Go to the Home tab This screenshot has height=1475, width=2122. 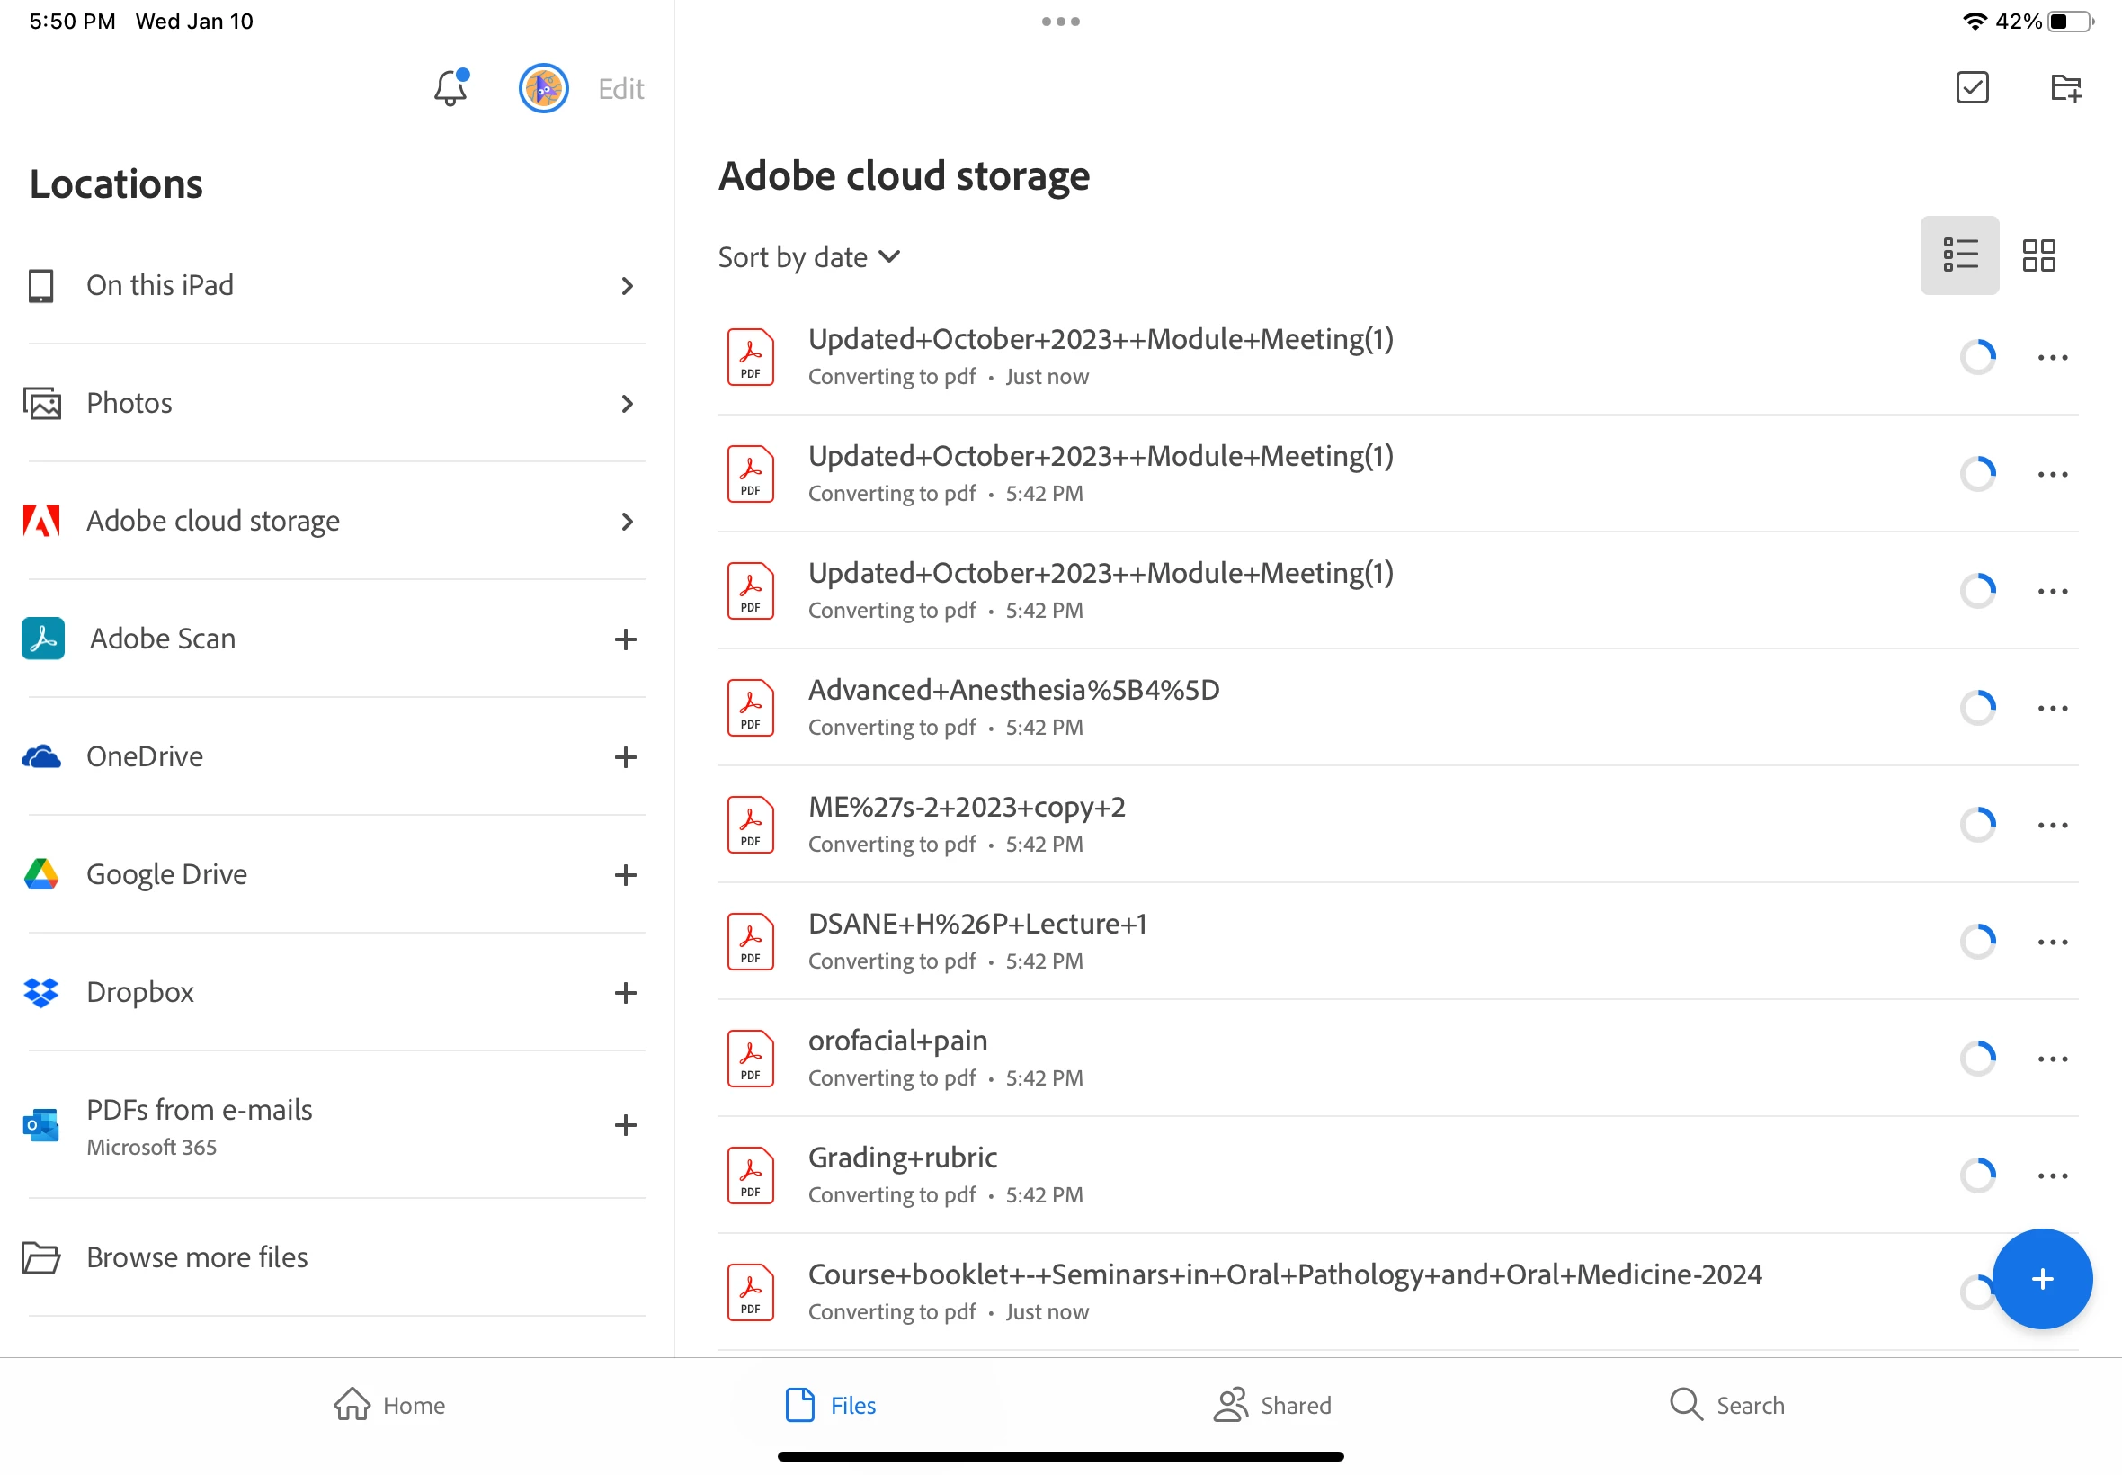[x=389, y=1405]
